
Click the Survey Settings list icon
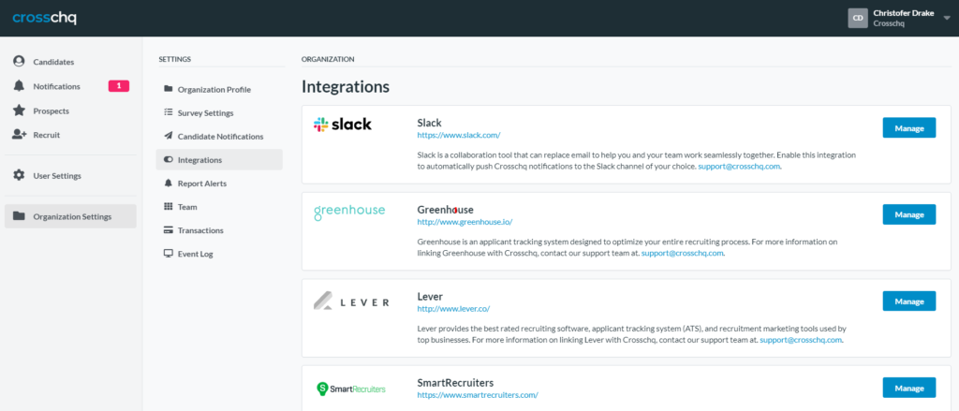tap(168, 112)
